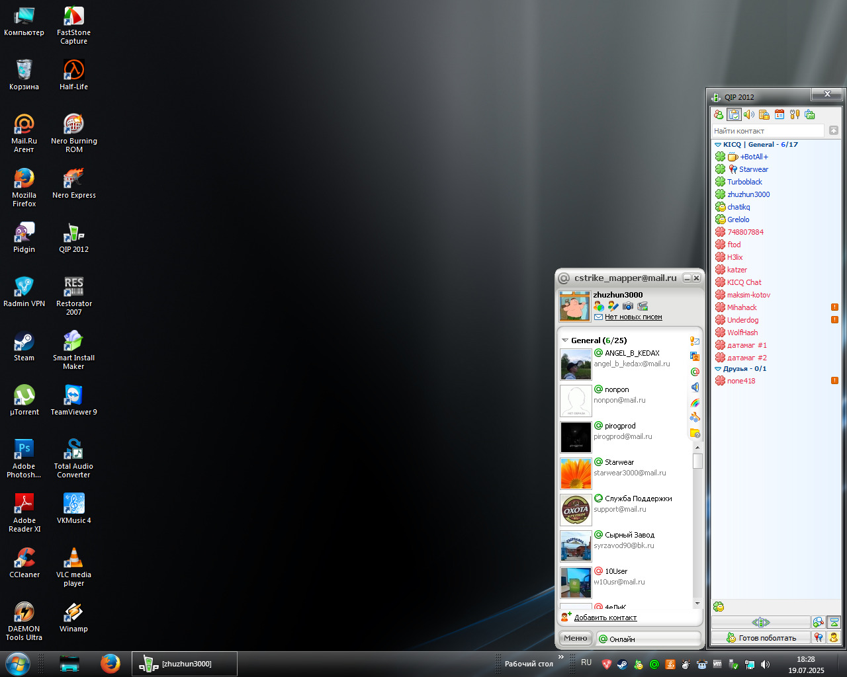Screen dimensions: 847x677
Task: Click the contacts people icon in QIP toolbar
Action: [x=719, y=114]
